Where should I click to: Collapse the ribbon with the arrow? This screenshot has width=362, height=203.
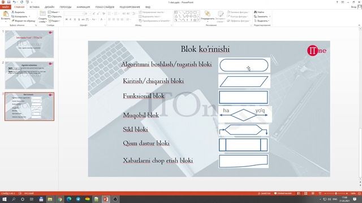359,25
